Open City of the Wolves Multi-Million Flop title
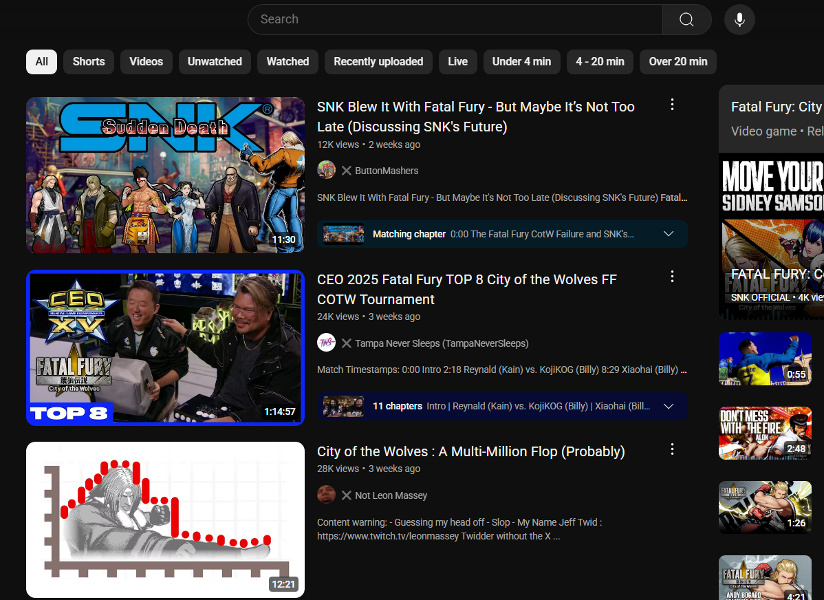This screenshot has width=824, height=600. click(471, 451)
